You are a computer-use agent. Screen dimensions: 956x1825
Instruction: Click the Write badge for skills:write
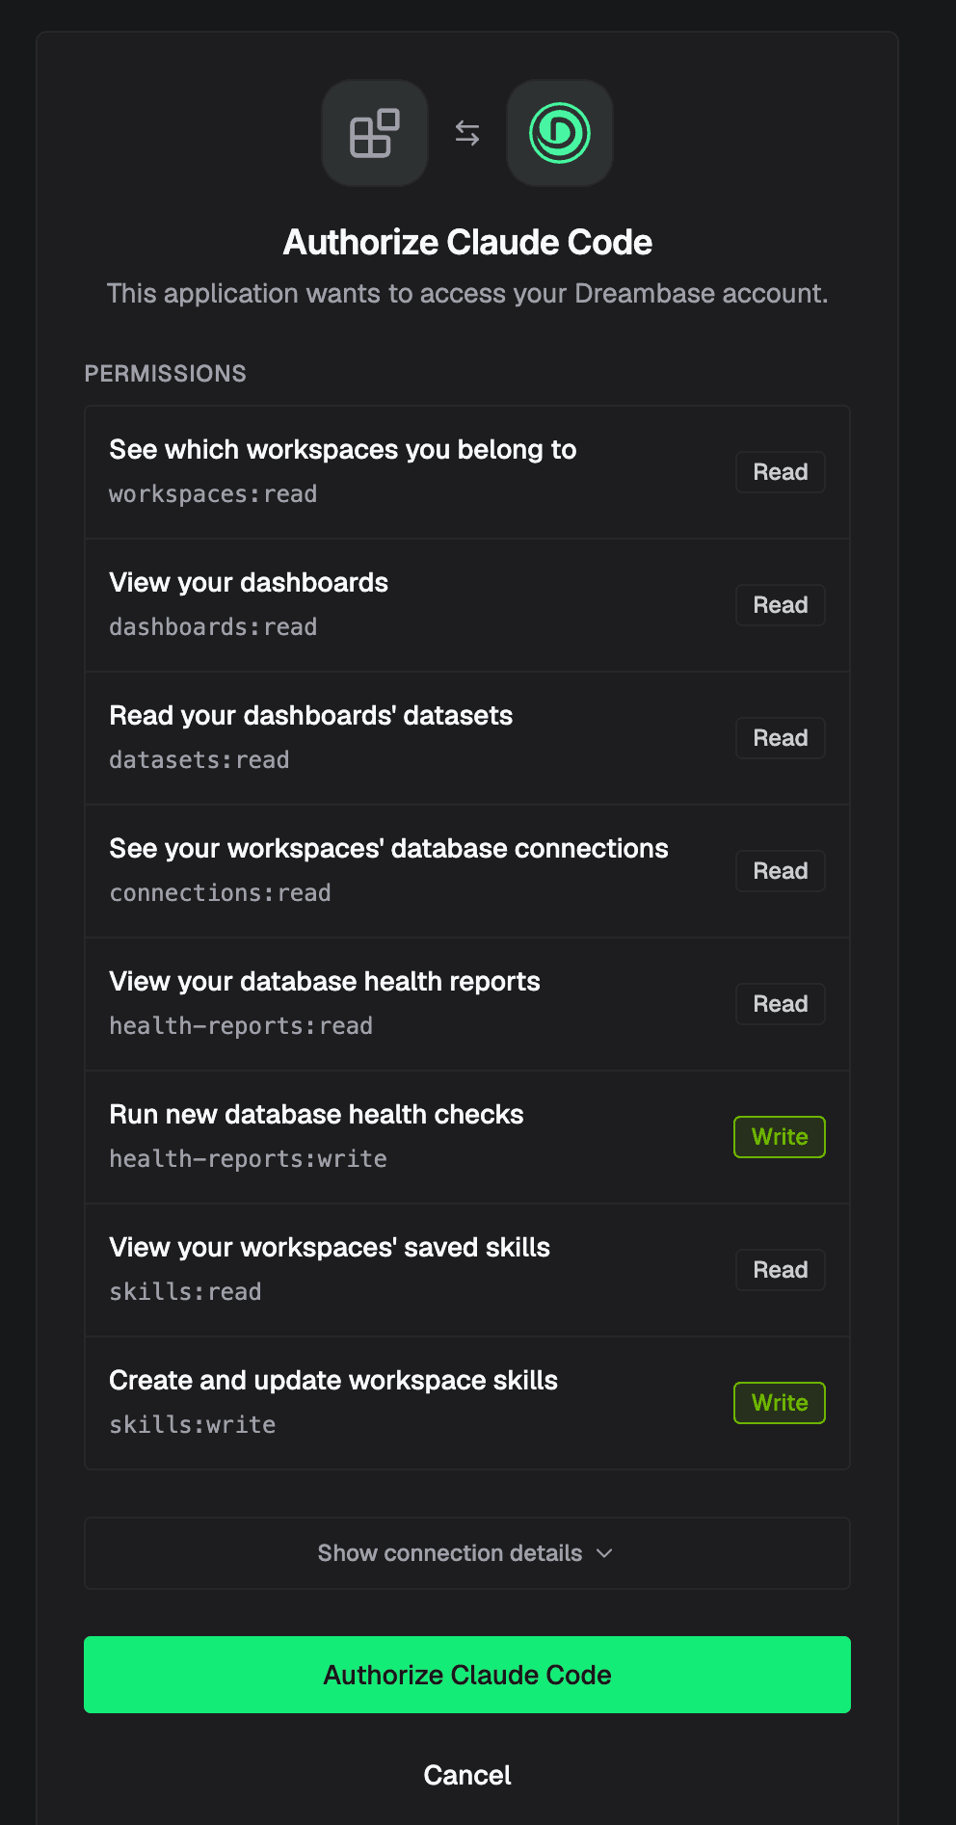[x=780, y=1403]
